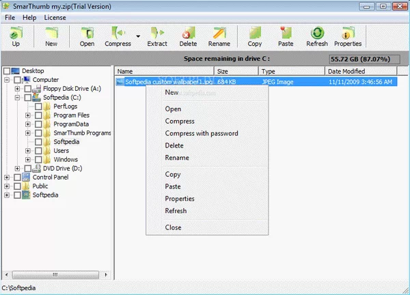Click the toolbar Open icon

(x=87, y=33)
